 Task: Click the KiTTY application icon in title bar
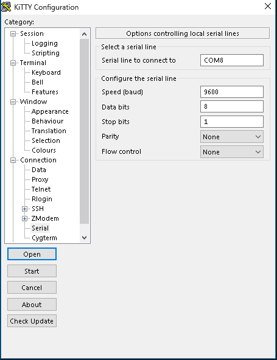[6, 7]
